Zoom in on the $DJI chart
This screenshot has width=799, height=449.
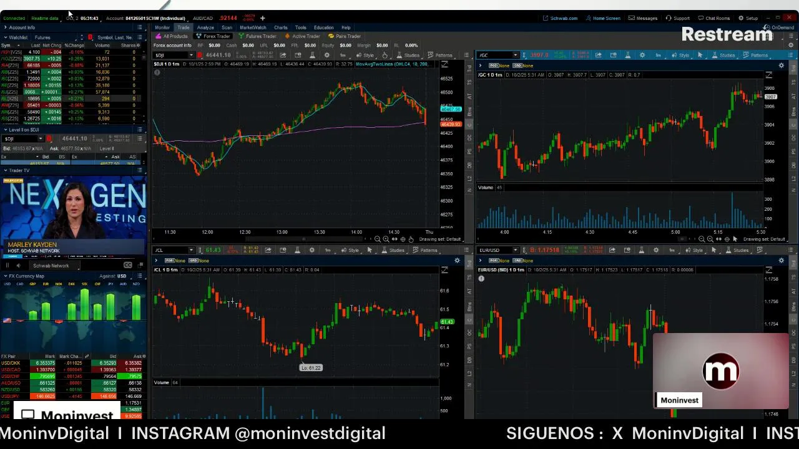click(x=386, y=239)
